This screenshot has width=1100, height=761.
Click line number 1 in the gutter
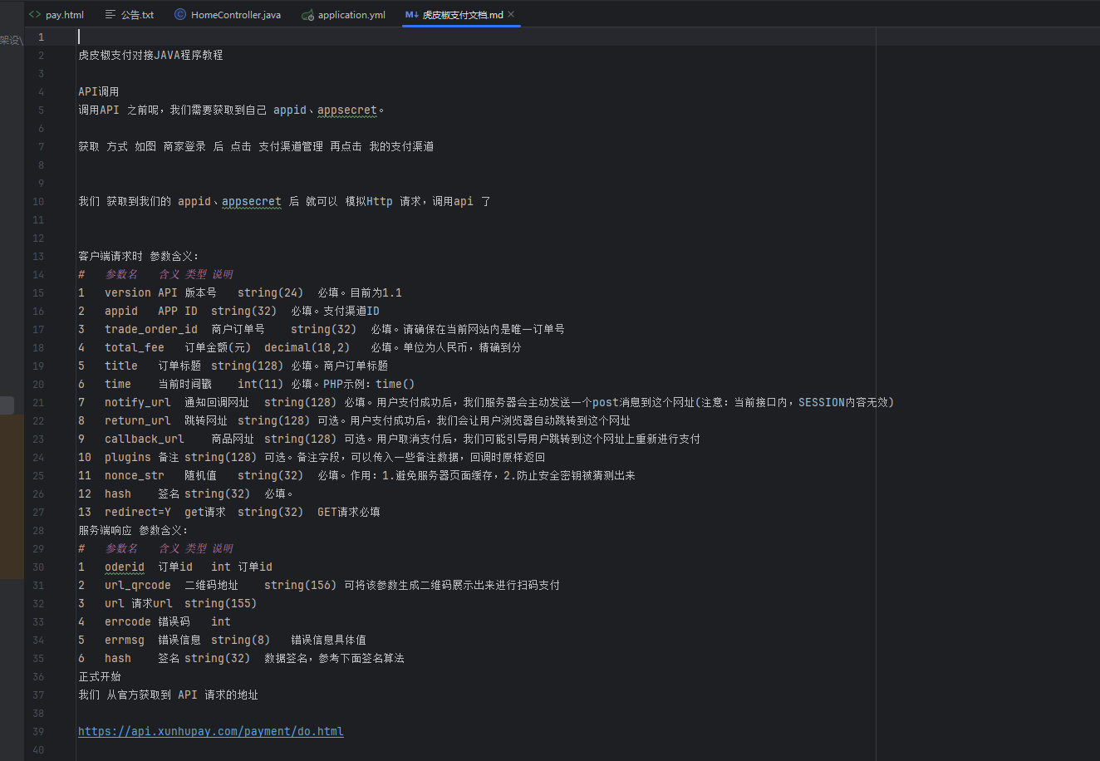(40, 37)
